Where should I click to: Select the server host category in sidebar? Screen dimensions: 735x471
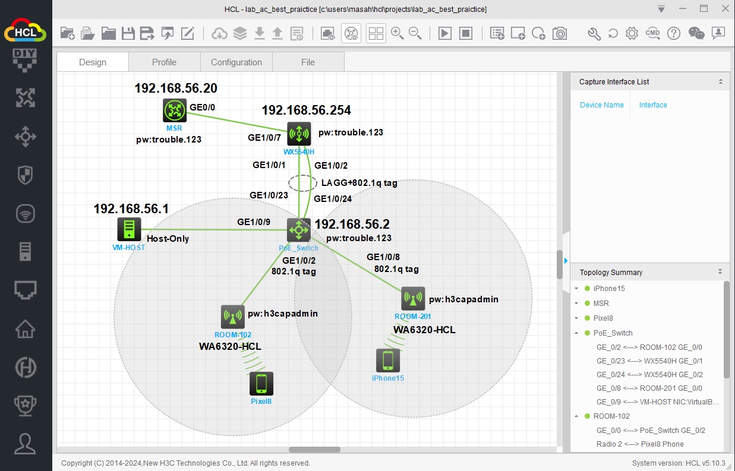[x=26, y=252]
